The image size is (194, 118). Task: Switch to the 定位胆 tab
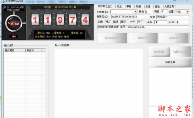(x=102, y=6)
